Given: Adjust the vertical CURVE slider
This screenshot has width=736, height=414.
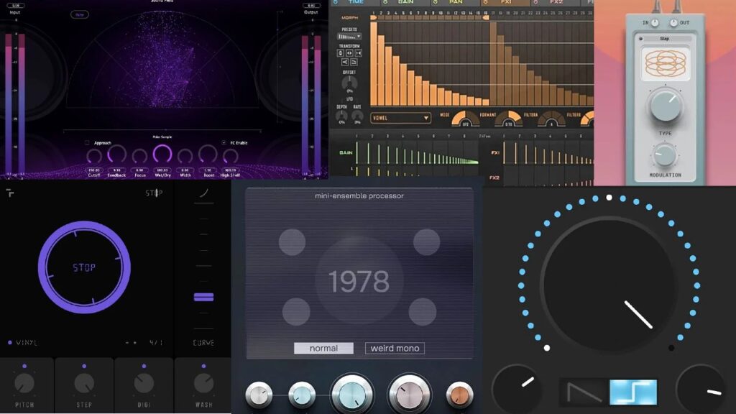Looking at the screenshot, I should point(203,297).
